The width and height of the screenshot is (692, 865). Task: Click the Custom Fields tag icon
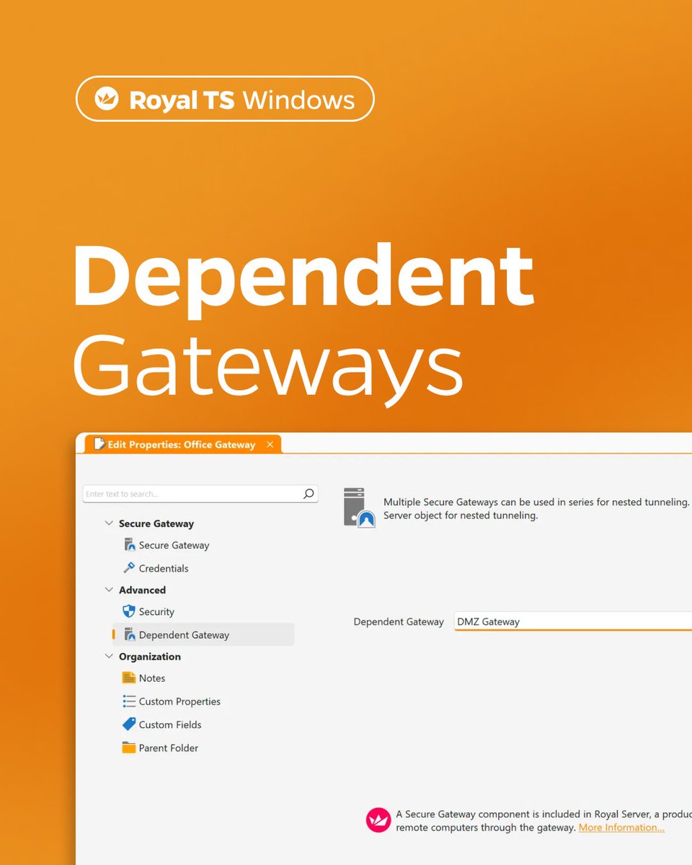(129, 724)
